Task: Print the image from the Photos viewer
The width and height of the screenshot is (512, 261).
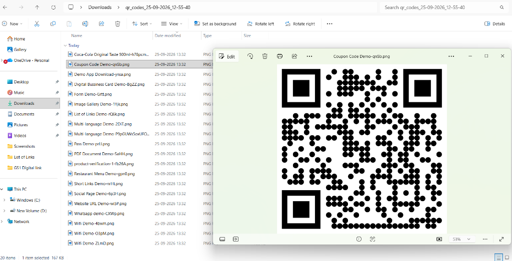Action: click(279, 56)
